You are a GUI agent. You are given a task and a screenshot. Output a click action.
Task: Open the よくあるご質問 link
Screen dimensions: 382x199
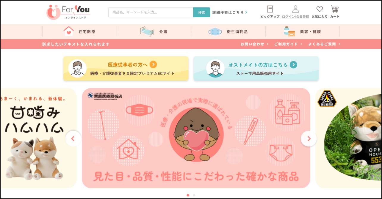tap(324, 44)
